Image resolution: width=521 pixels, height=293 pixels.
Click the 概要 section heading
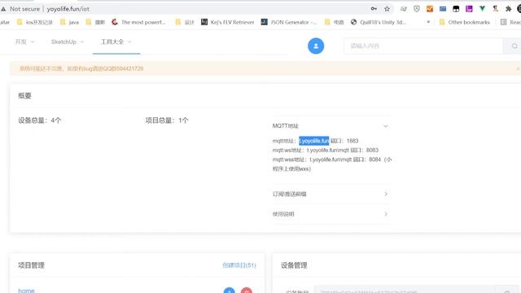pyautogui.click(x=24, y=96)
